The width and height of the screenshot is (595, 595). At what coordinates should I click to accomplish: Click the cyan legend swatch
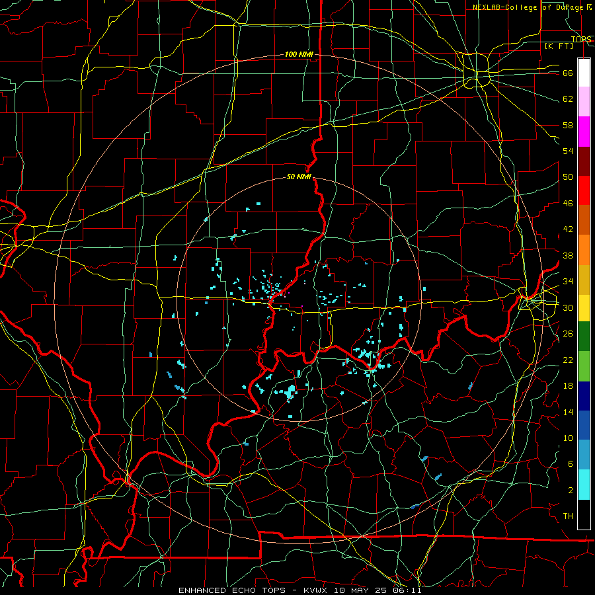tap(584, 485)
